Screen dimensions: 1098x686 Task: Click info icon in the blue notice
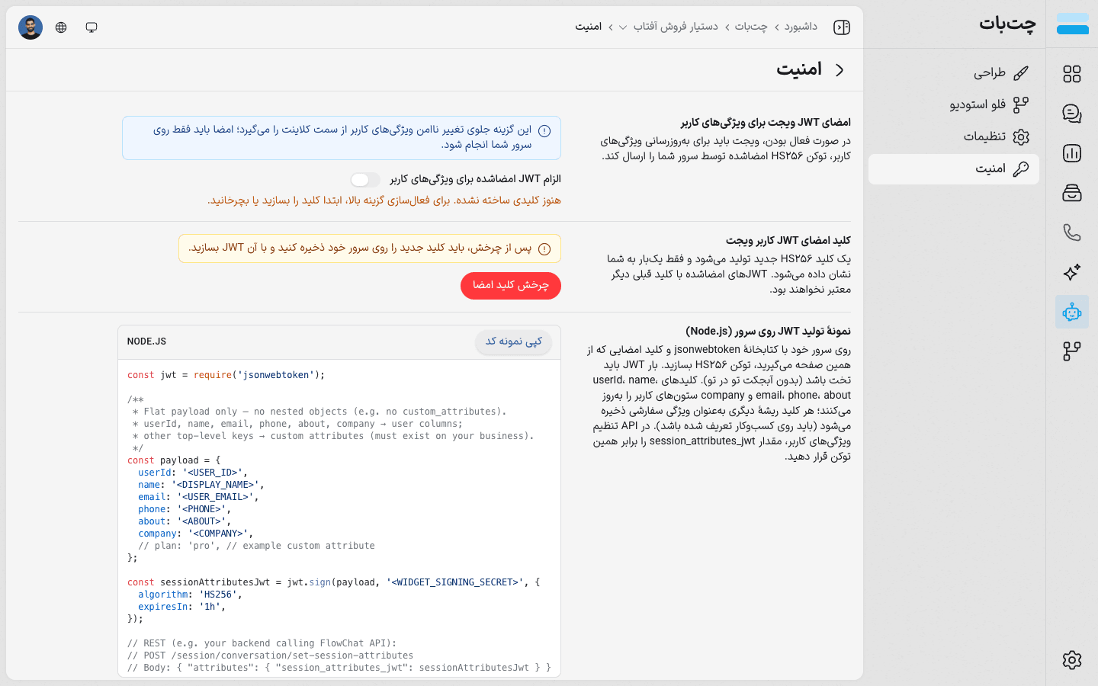pos(544,130)
